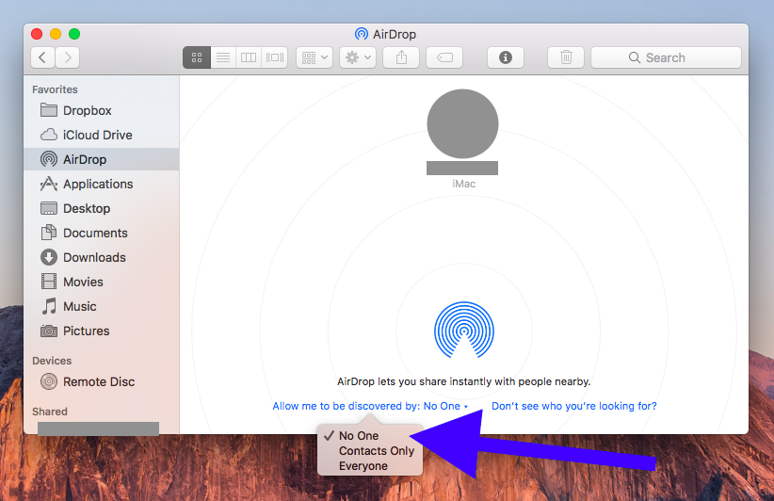Image resolution: width=774 pixels, height=501 pixels.
Task: Open Desktop in the sidebar
Action: click(x=101, y=208)
